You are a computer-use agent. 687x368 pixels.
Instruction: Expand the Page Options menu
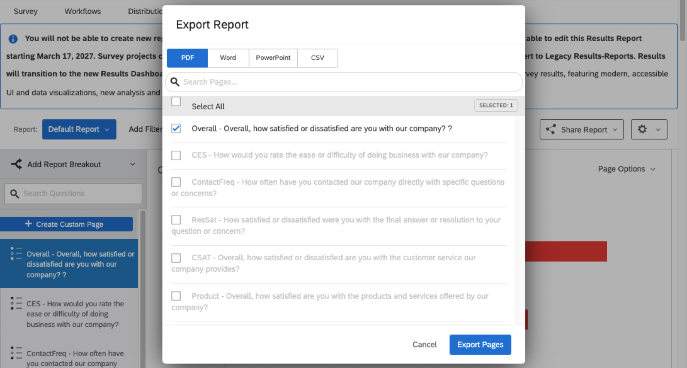626,169
